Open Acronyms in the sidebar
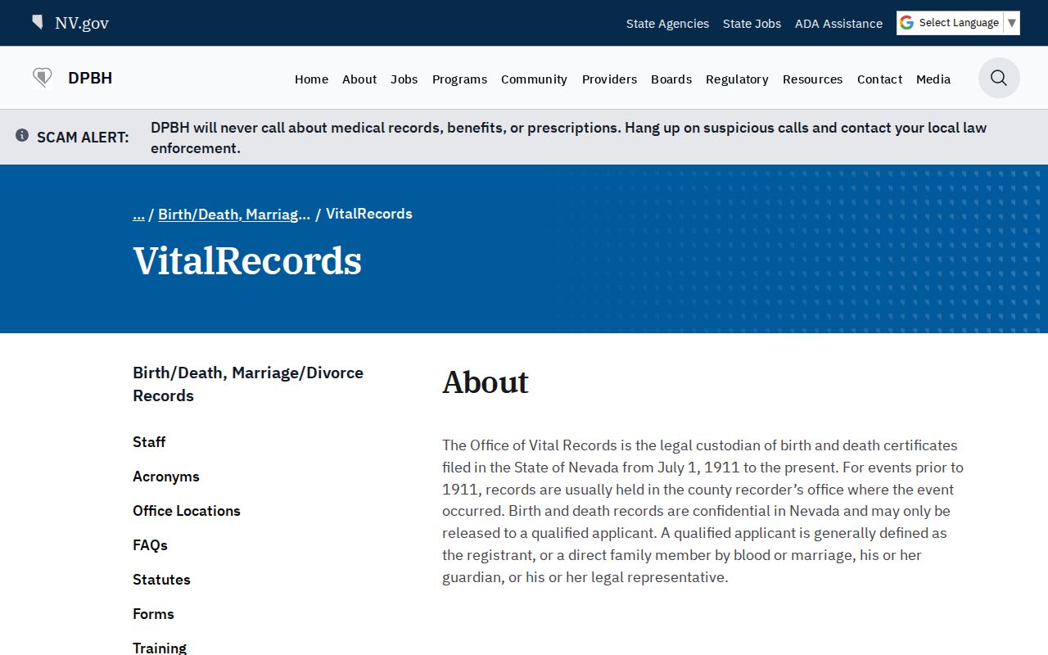This screenshot has height=655, width=1048. pyautogui.click(x=166, y=477)
